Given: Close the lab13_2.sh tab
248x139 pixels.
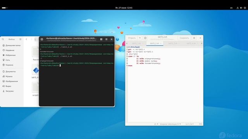Looking at the screenshot, I should point(161,43).
